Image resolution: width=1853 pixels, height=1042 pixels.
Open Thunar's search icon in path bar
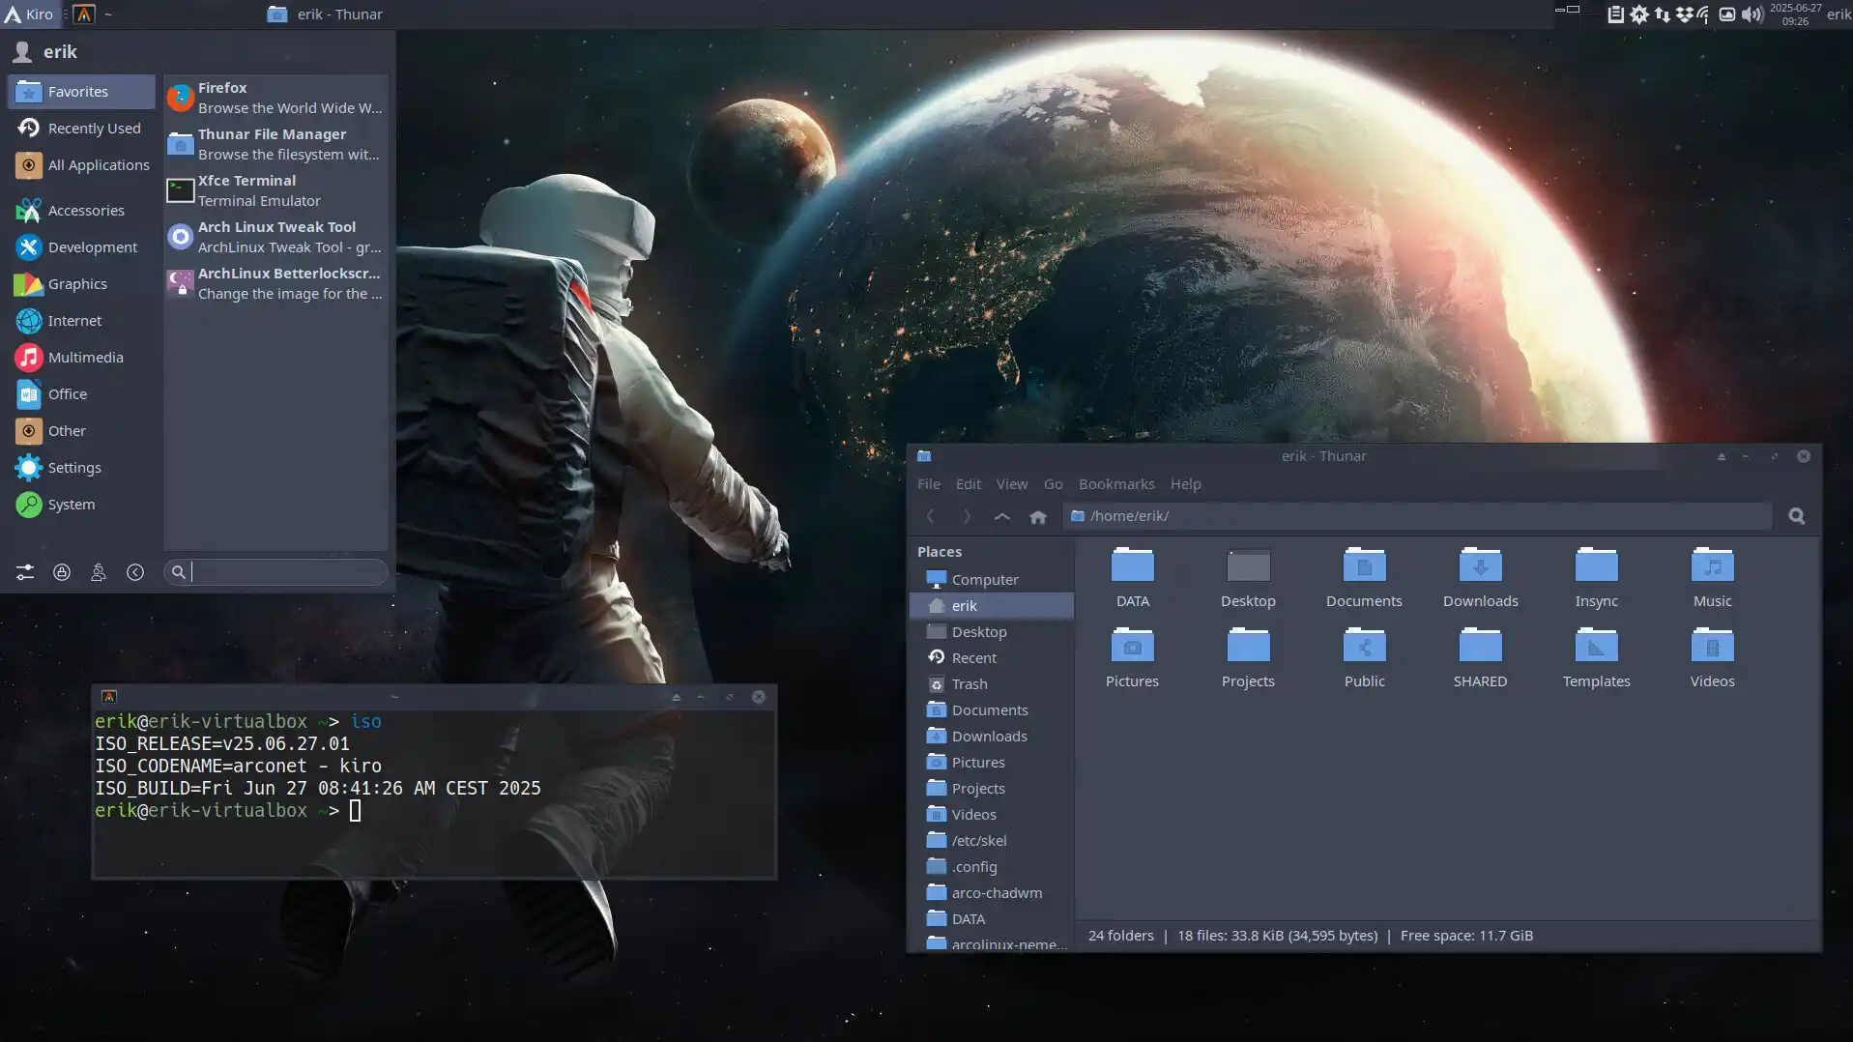(x=1796, y=516)
